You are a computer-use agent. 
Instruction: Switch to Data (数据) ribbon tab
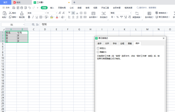pos(80,8)
